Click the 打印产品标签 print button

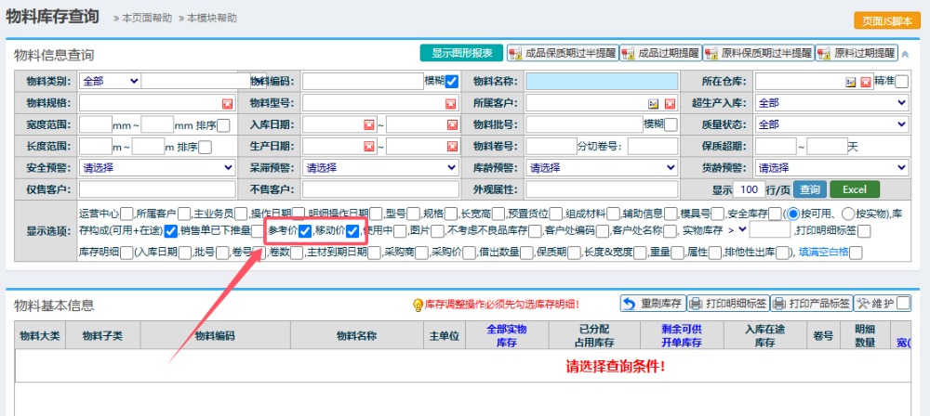[812, 304]
